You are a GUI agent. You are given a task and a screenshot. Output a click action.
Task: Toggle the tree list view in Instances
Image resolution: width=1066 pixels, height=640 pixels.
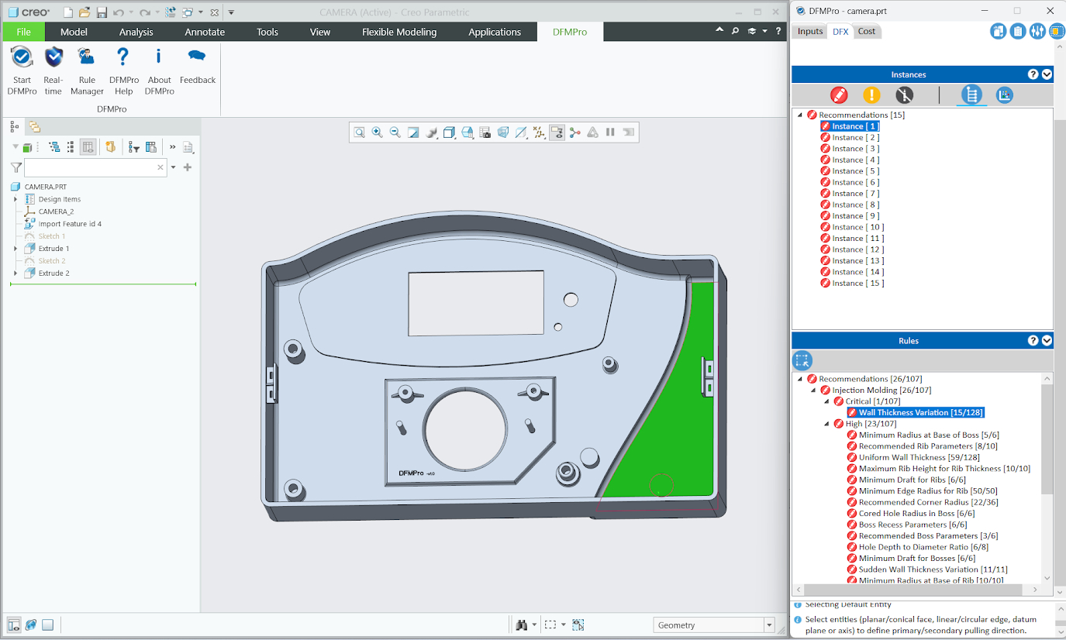coord(971,95)
